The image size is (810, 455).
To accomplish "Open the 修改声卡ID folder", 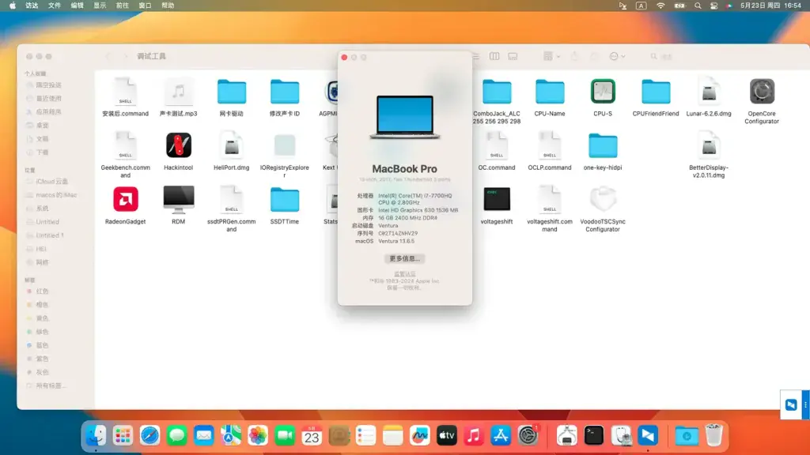I will pos(284,92).
